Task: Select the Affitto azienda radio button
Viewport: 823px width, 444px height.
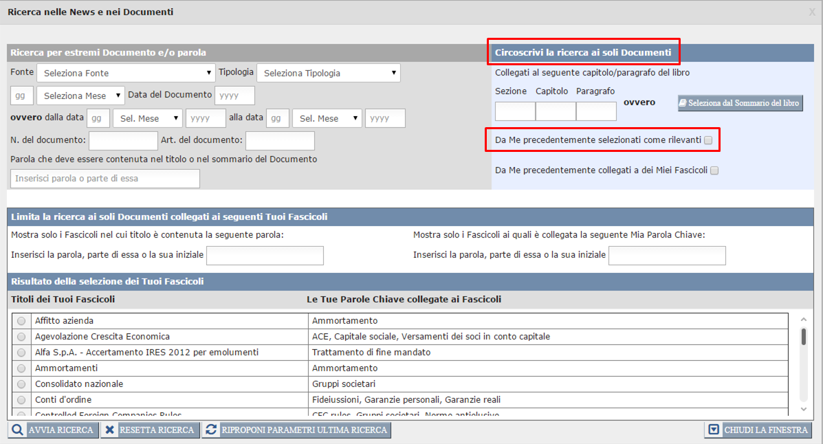Action: coord(21,321)
